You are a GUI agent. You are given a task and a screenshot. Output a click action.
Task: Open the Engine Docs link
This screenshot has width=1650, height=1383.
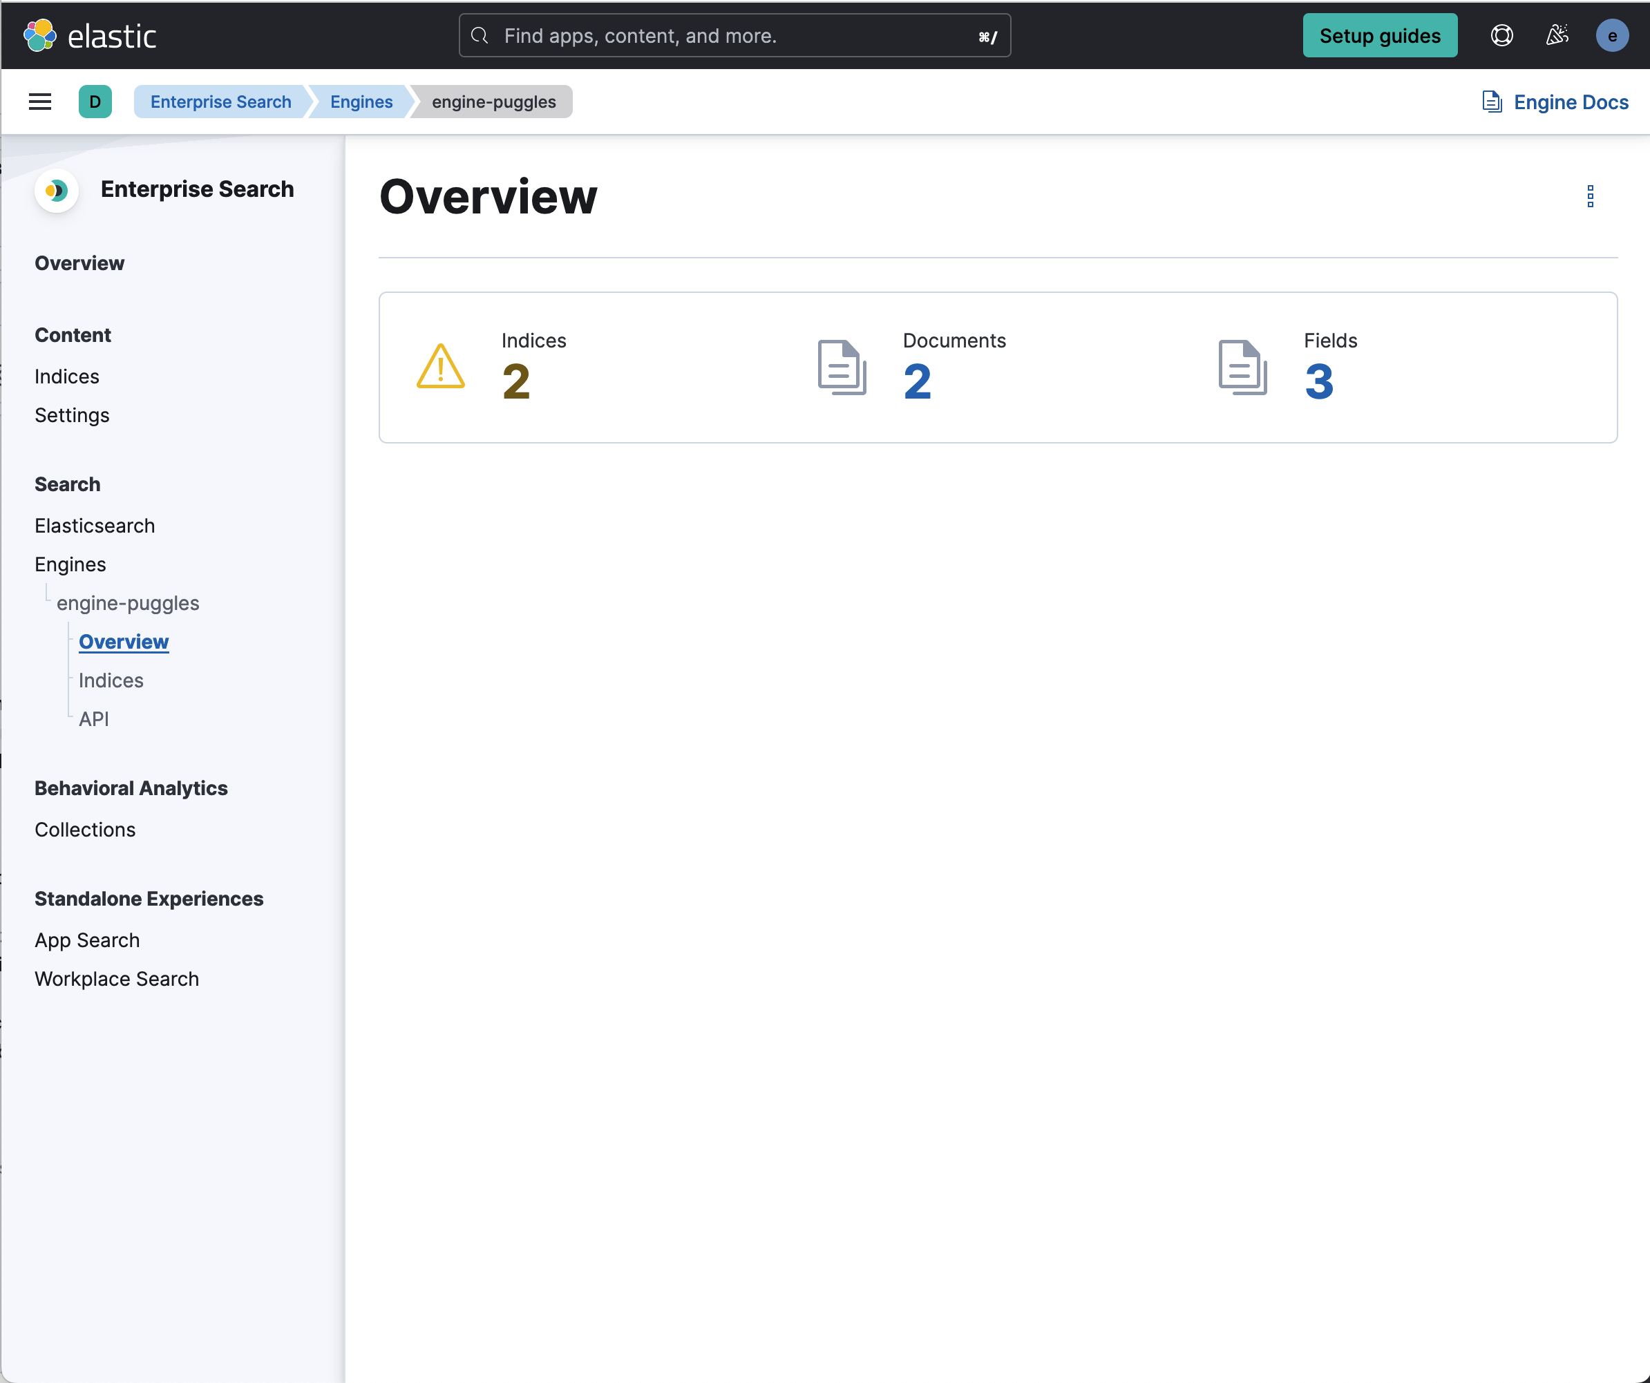click(1555, 102)
